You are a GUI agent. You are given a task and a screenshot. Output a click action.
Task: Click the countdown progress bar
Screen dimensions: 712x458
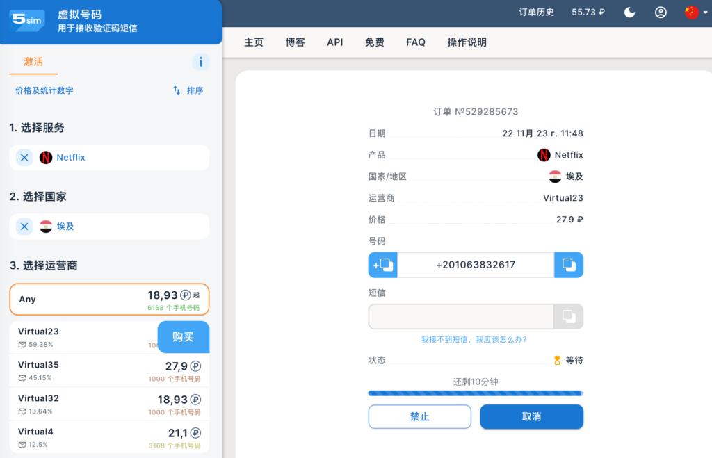[476, 393]
